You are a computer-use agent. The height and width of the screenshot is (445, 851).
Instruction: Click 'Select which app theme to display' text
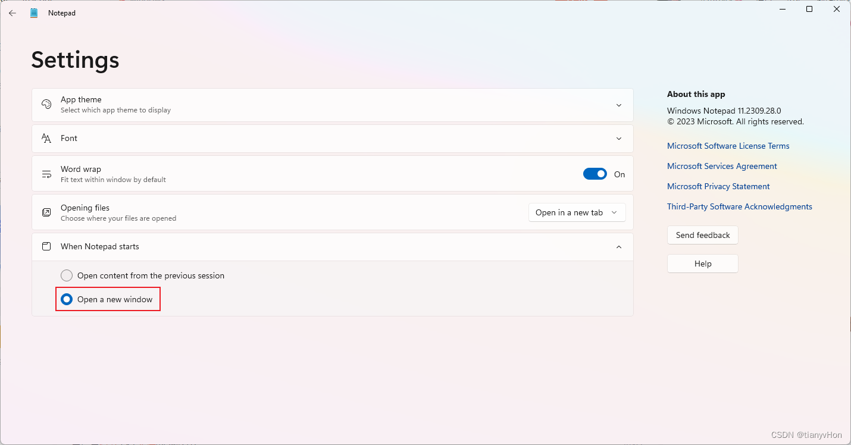(x=115, y=110)
